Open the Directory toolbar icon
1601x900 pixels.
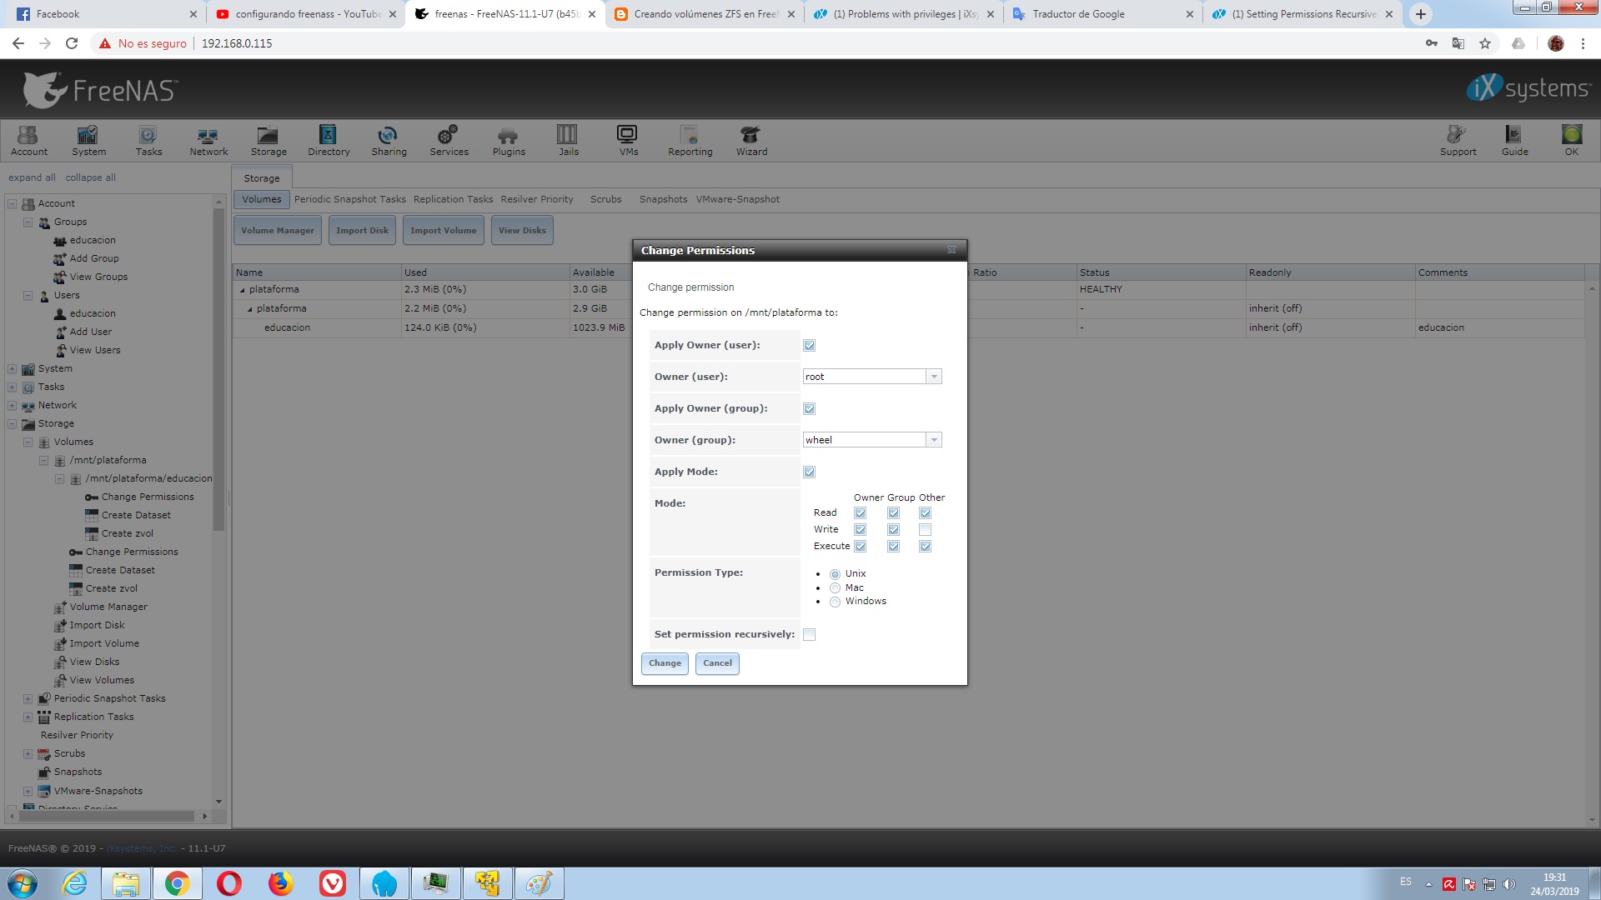[x=329, y=140]
